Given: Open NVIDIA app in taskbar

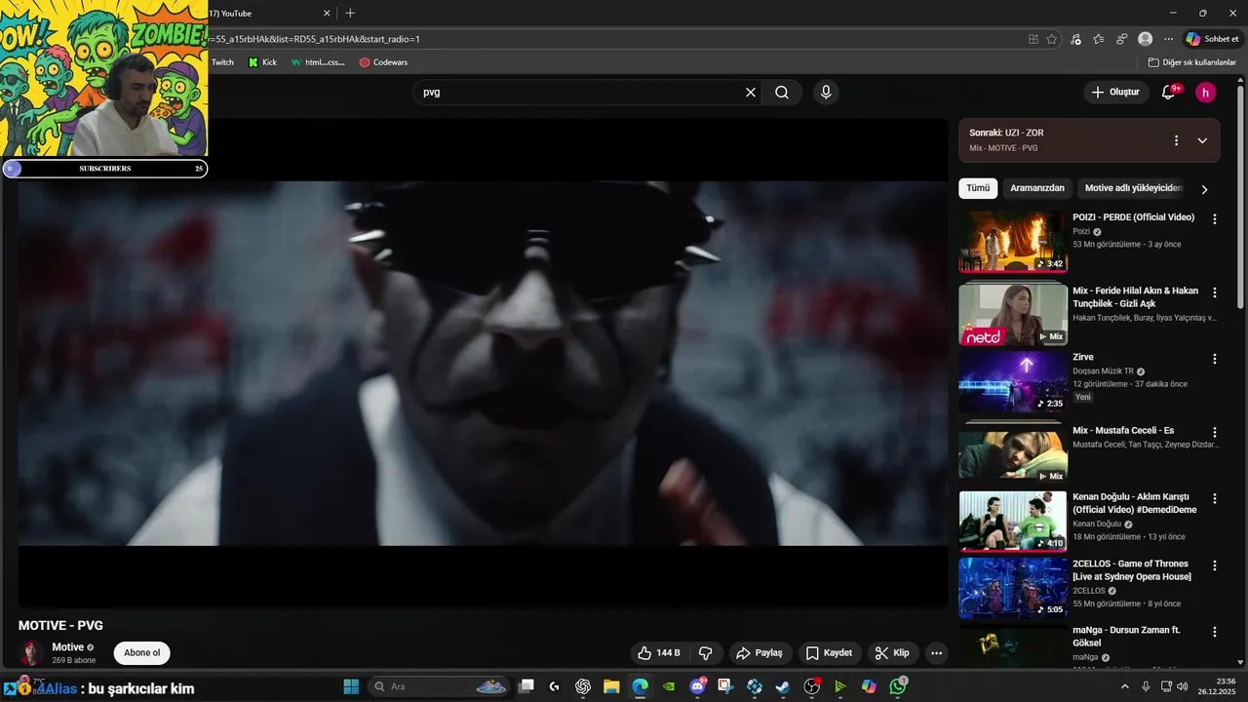Looking at the screenshot, I should [669, 686].
